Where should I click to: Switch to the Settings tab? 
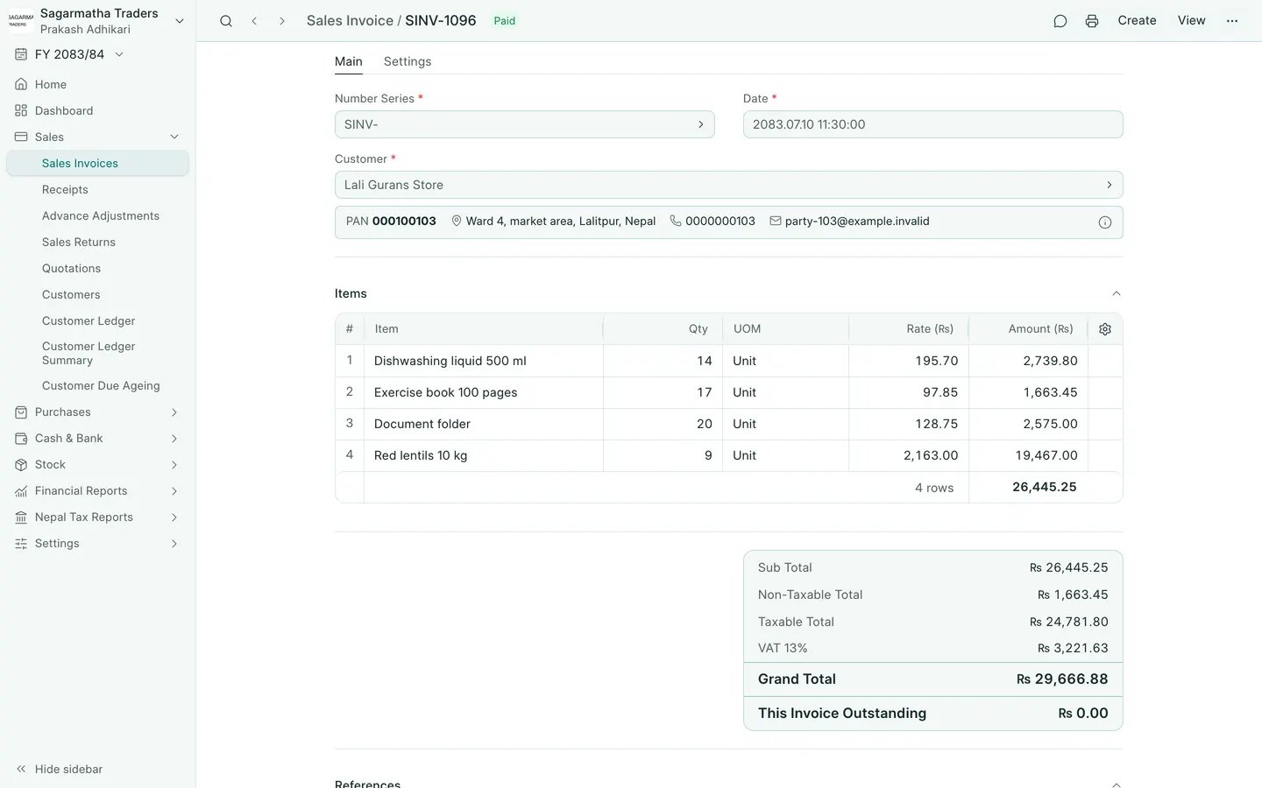click(408, 61)
